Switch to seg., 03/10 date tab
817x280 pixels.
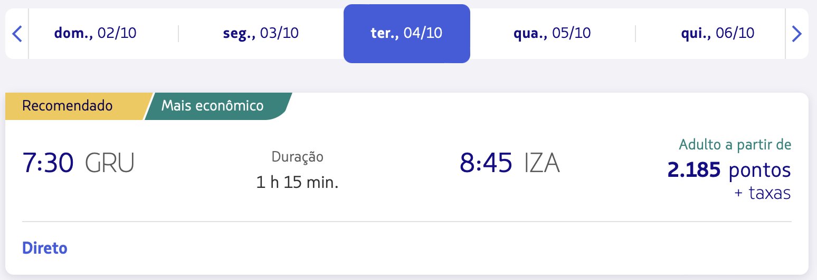point(261,34)
